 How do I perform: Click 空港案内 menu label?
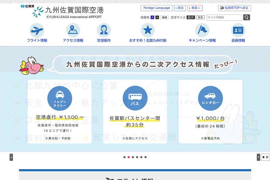pos(104,40)
